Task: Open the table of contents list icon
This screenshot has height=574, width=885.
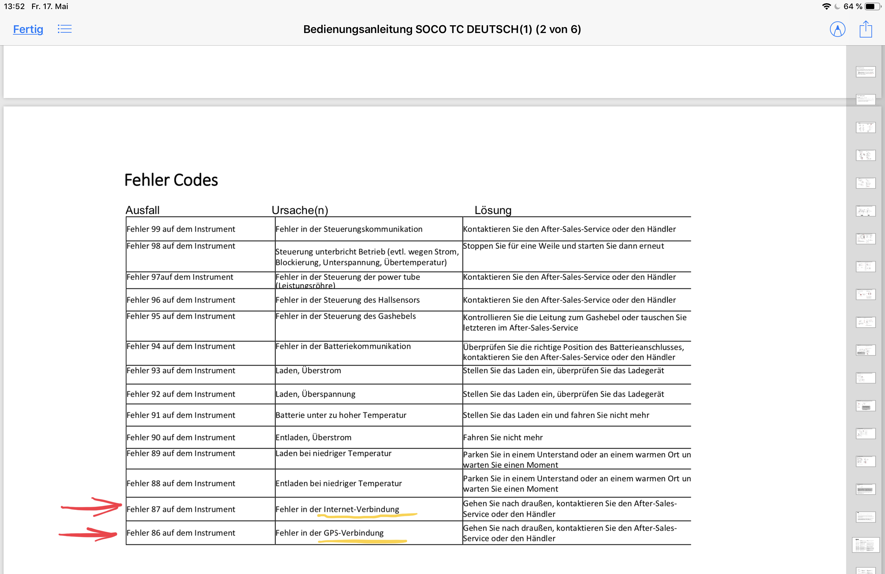Action: [x=65, y=29]
